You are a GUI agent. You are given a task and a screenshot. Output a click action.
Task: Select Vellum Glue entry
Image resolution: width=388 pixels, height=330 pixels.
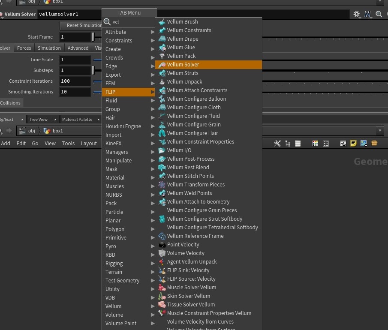point(208,47)
